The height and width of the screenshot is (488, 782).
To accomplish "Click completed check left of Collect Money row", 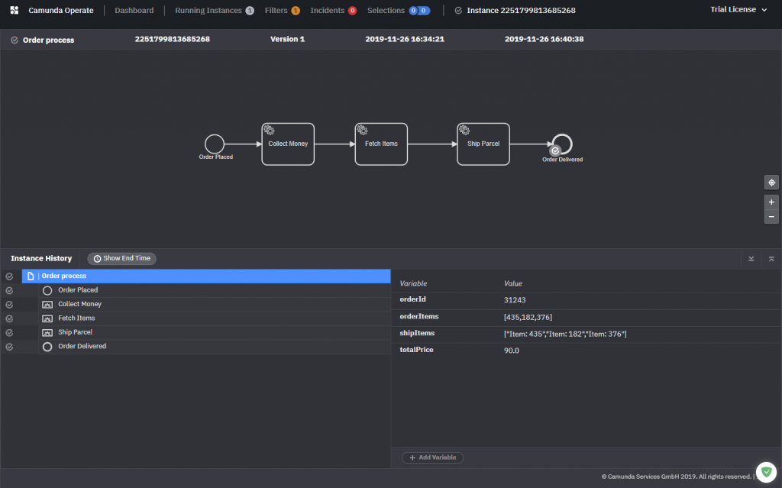I will 9,304.
